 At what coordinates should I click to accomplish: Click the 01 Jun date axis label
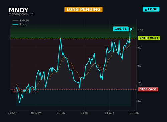coord(61,113)
